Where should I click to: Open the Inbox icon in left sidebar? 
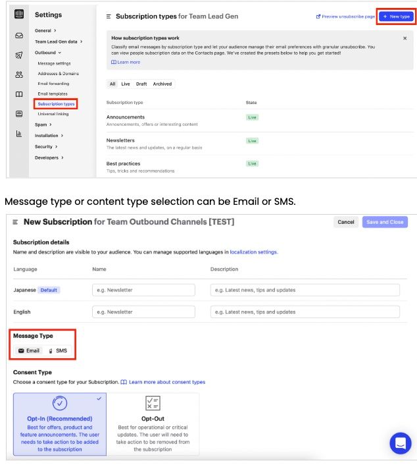click(19, 36)
